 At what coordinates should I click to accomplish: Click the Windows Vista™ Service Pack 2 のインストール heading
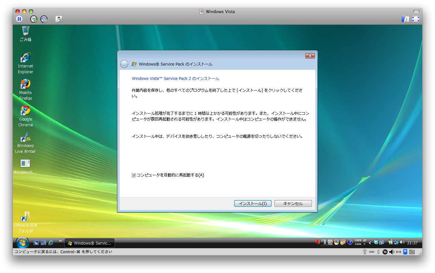[175, 78]
